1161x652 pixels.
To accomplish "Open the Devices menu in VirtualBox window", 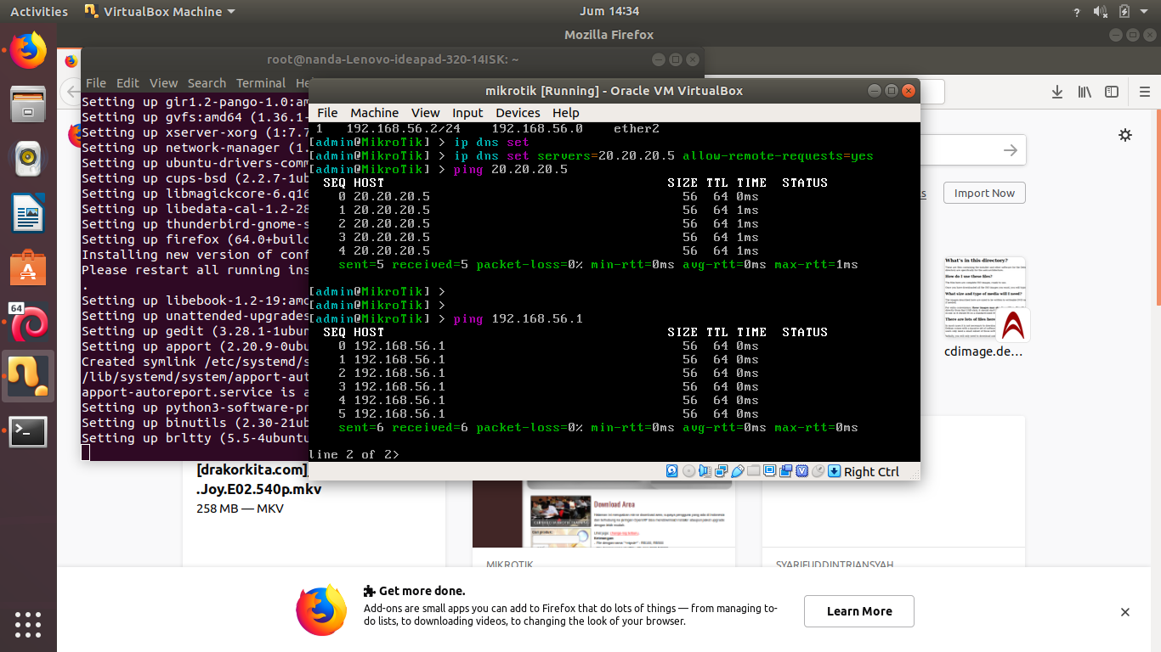I will [x=518, y=113].
